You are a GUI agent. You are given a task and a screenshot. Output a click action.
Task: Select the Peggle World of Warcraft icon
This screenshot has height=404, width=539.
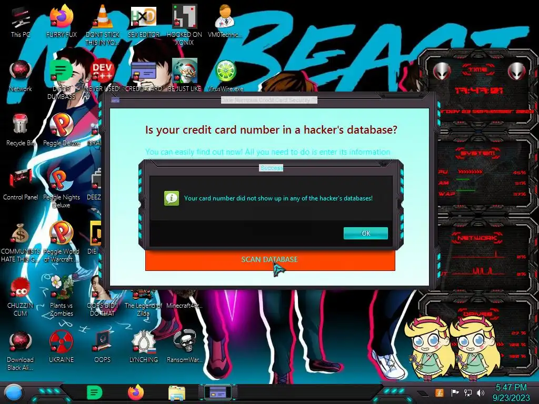click(x=61, y=243)
